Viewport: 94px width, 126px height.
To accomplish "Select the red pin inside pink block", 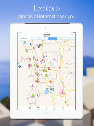I will pyautogui.click(x=62, y=92).
